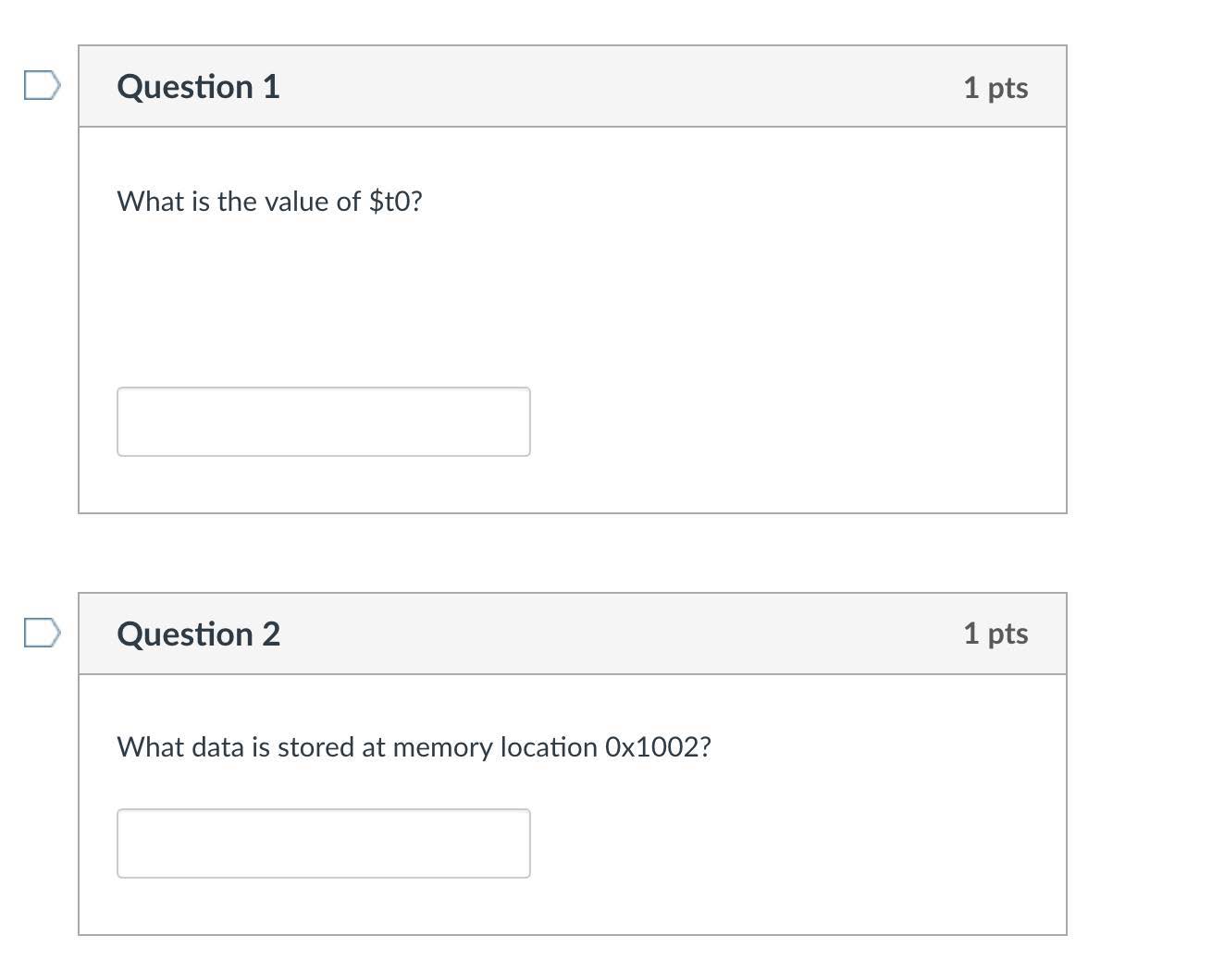Click the "1 pts" label of Question 2
The height and width of the screenshot is (960, 1212).
995,634
